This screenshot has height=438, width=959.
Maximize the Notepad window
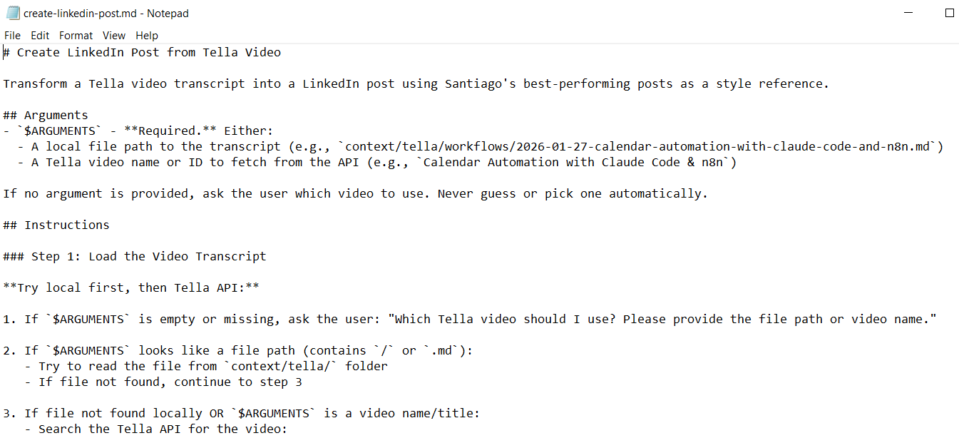click(949, 13)
